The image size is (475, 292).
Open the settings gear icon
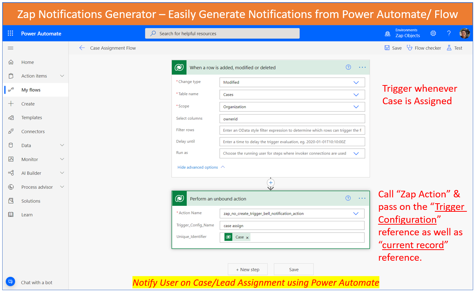(433, 34)
